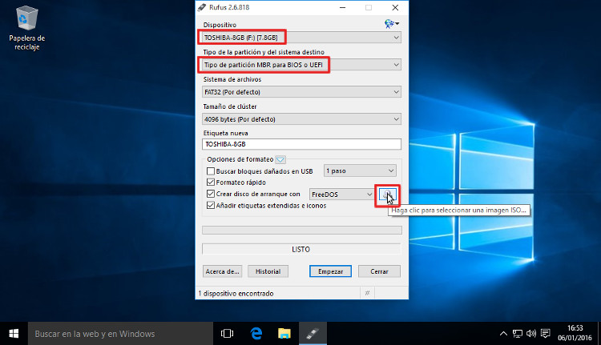Open 'Tamaño de clúster' dropdown
601x345 pixels.
click(301, 119)
